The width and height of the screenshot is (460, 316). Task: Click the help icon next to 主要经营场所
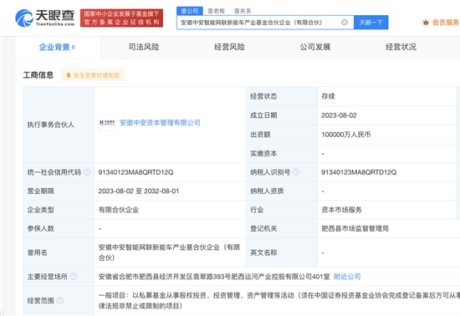coord(74,277)
